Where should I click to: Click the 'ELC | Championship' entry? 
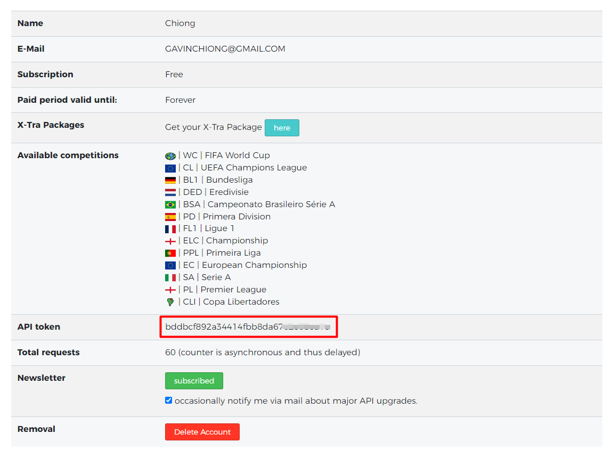coord(225,241)
